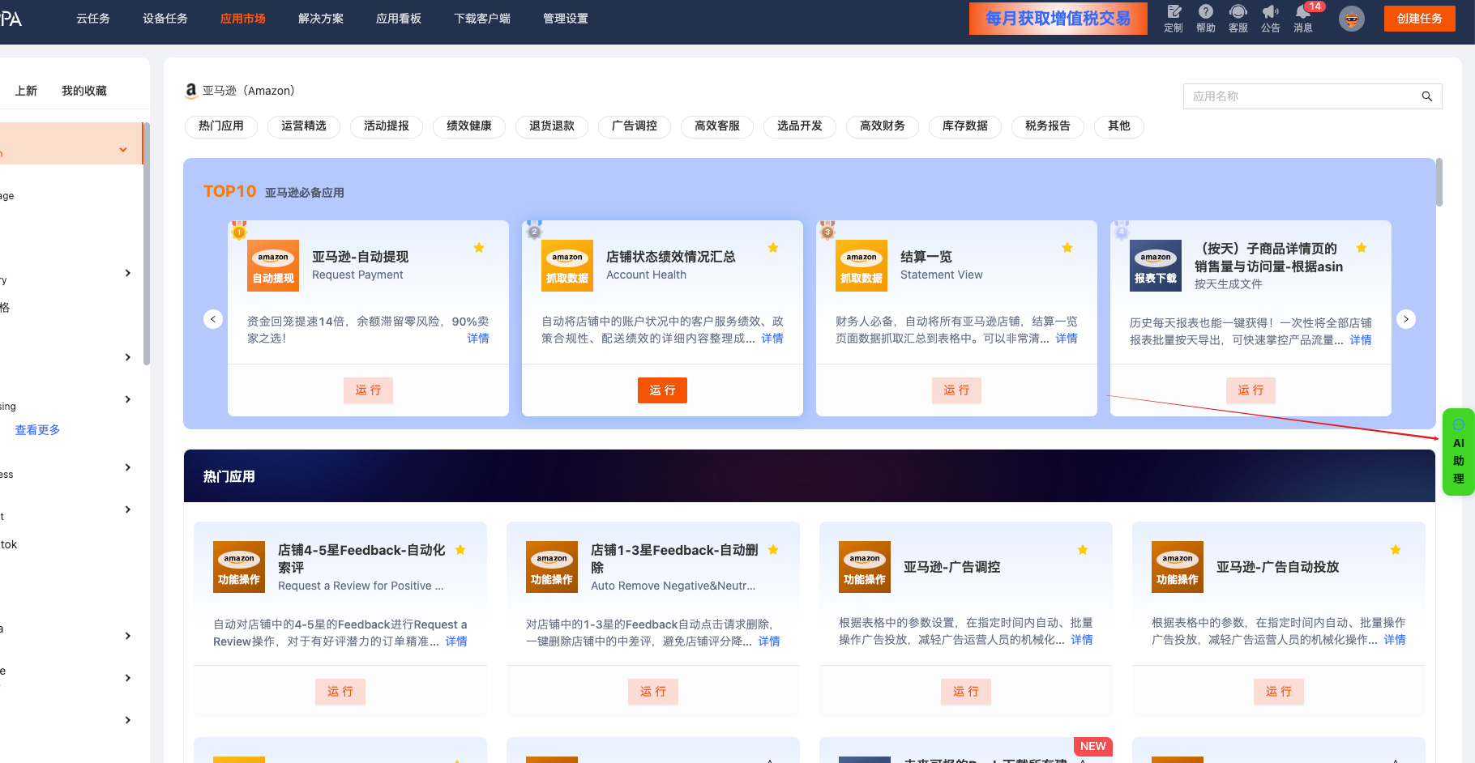Filter by 税务报告 category

pyautogui.click(x=1048, y=126)
